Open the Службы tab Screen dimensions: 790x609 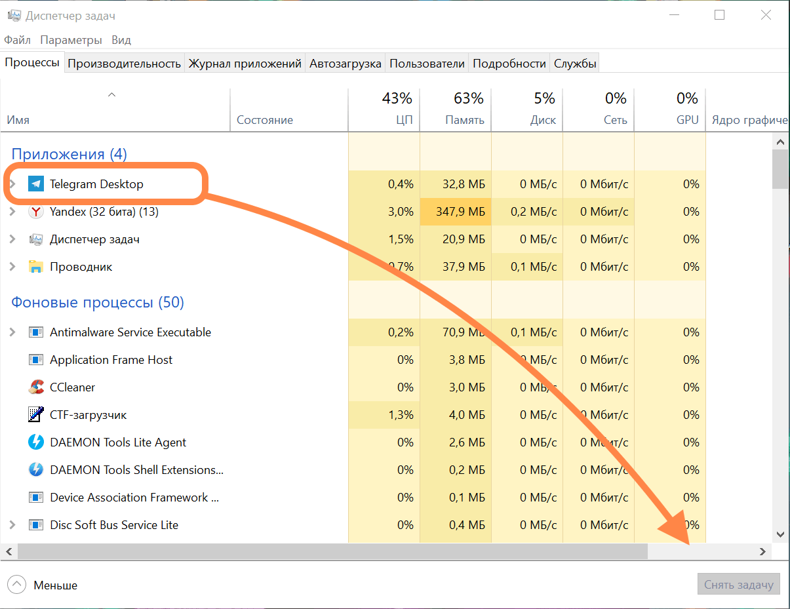(575, 64)
